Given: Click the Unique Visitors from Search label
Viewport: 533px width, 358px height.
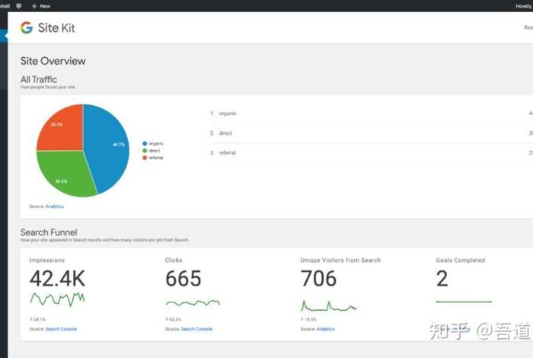Looking at the screenshot, I should (x=340, y=260).
